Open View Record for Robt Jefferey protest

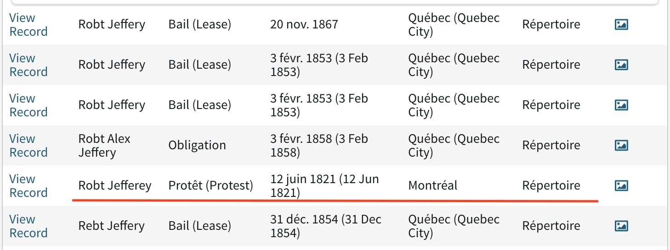[x=28, y=186]
